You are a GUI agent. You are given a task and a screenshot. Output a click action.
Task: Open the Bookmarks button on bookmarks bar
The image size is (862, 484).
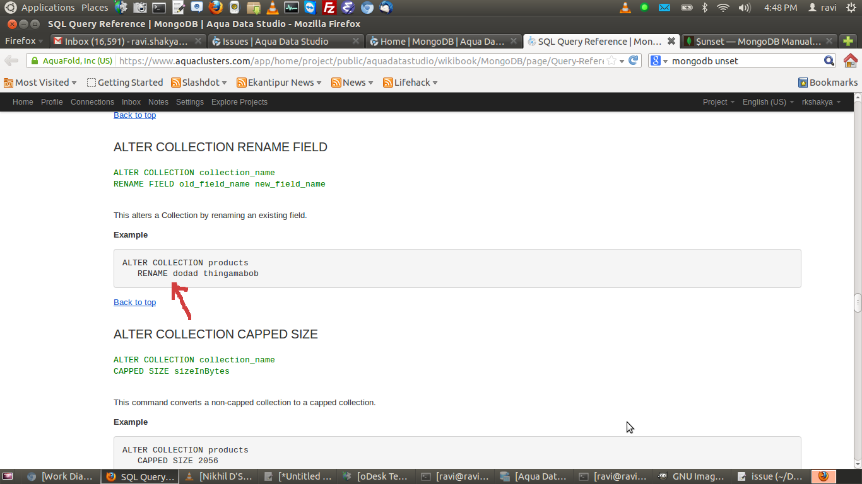click(828, 83)
